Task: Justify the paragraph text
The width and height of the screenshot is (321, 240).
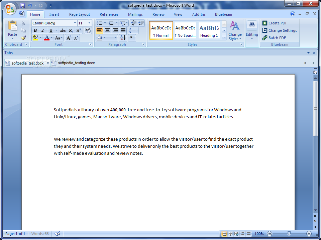Action: [123, 30]
